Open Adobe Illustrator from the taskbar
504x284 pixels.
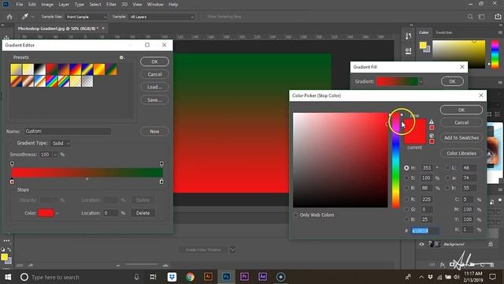[208, 277]
